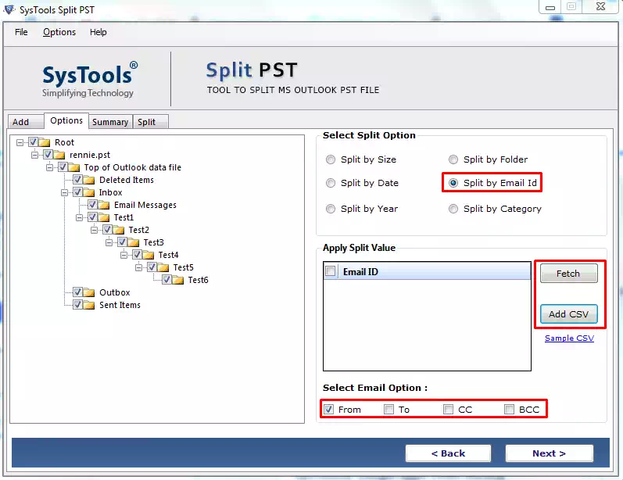Uncheck the Root folder checkbox
This screenshot has height=480, width=623.
33,141
